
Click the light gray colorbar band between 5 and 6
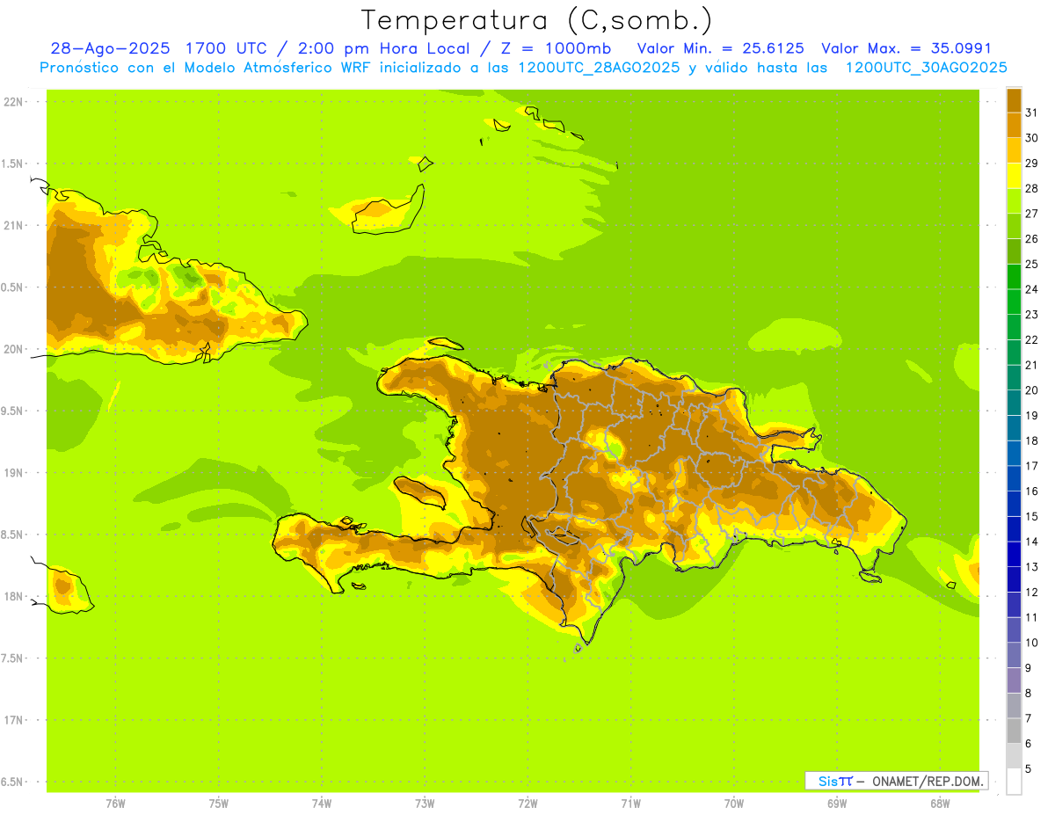1014,756
